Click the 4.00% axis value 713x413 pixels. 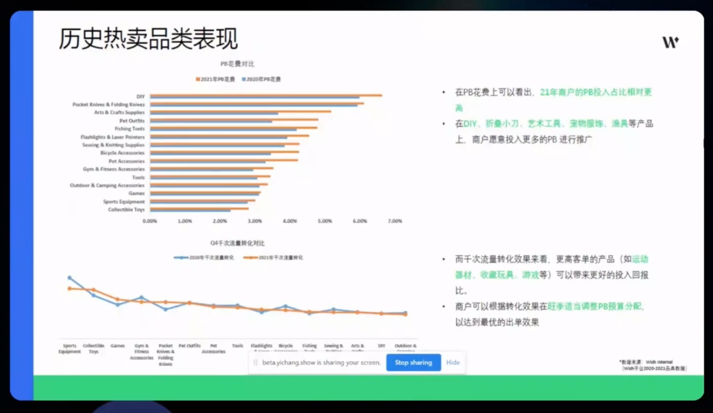tap(290, 221)
